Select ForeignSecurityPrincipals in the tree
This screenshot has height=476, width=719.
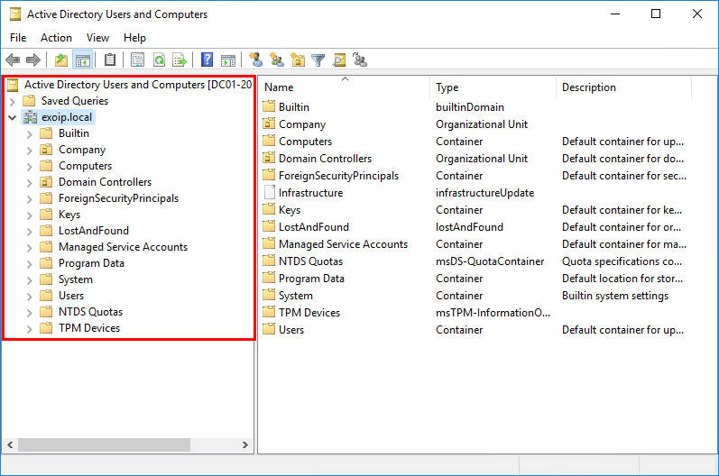point(118,198)
